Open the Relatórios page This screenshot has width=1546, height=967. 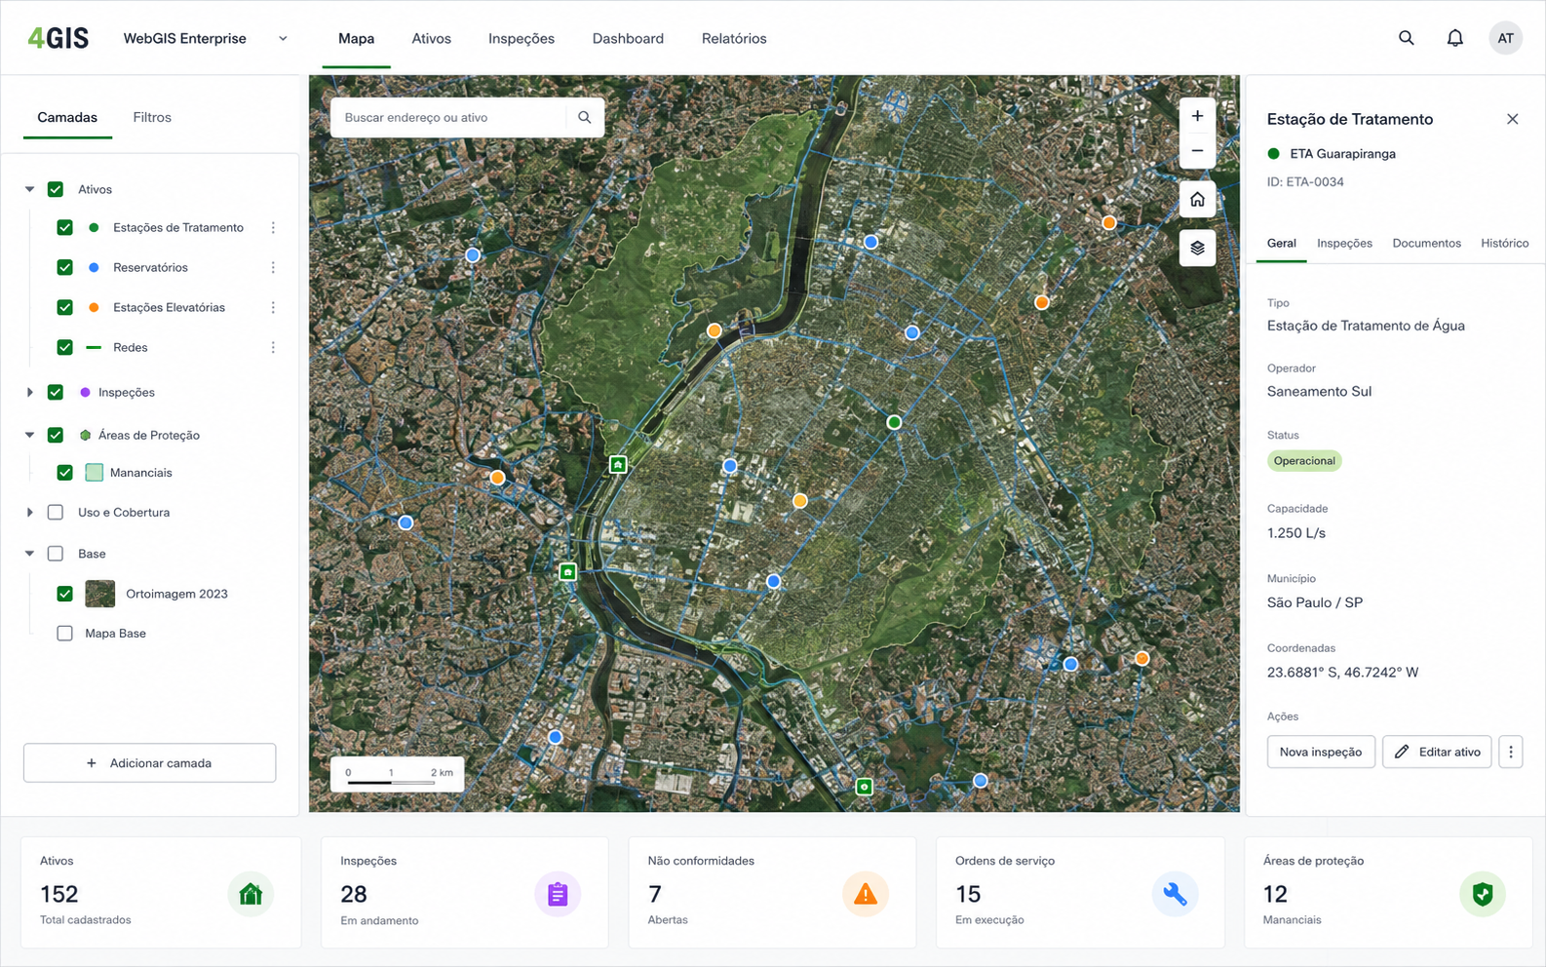point(734,38)
